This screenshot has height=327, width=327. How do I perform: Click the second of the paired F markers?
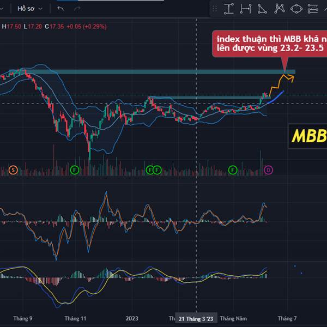pos(157,170)
